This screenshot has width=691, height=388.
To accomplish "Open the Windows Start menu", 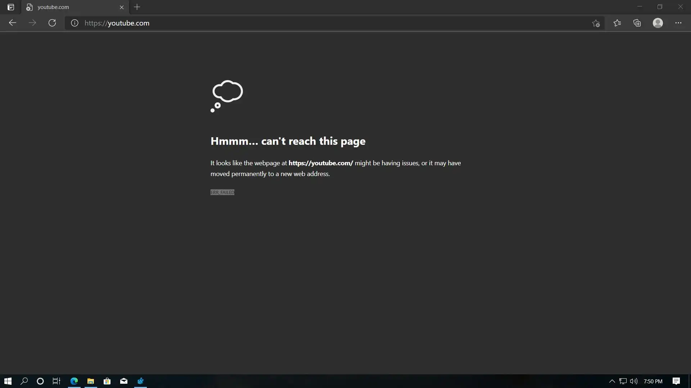I will click(x=8, y=381).
